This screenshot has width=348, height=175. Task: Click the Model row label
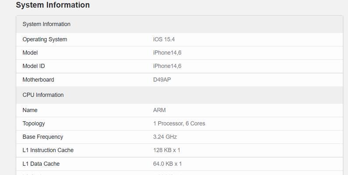(x=30, y=53)
